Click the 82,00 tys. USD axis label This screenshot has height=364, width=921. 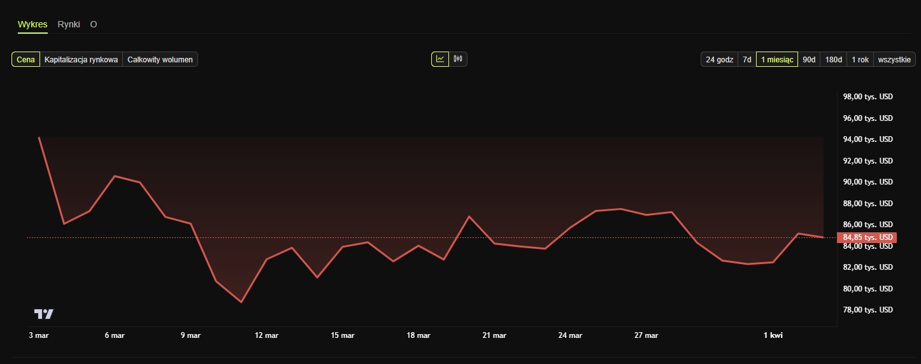[867, 267]
